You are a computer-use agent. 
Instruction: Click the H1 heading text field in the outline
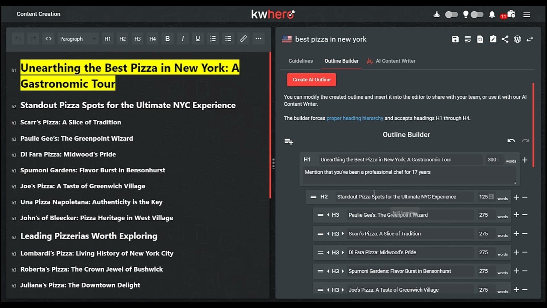click(400, 160)
